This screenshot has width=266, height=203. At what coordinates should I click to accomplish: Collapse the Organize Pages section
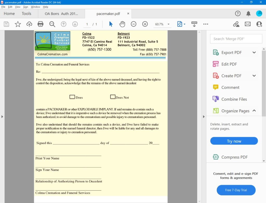coord(254,111)
